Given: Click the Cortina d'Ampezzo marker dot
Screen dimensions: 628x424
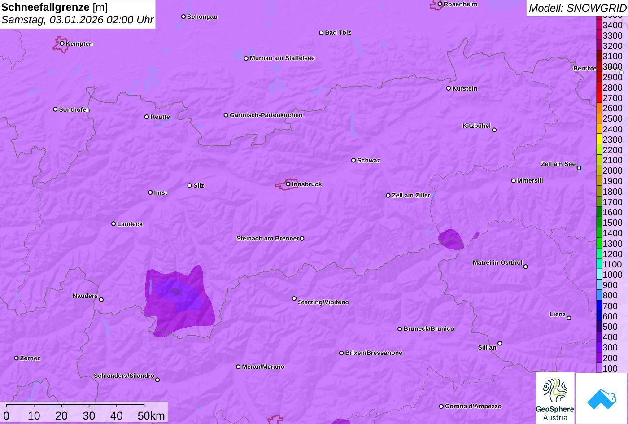Looking at the screenshot, I should click(441, 407).
